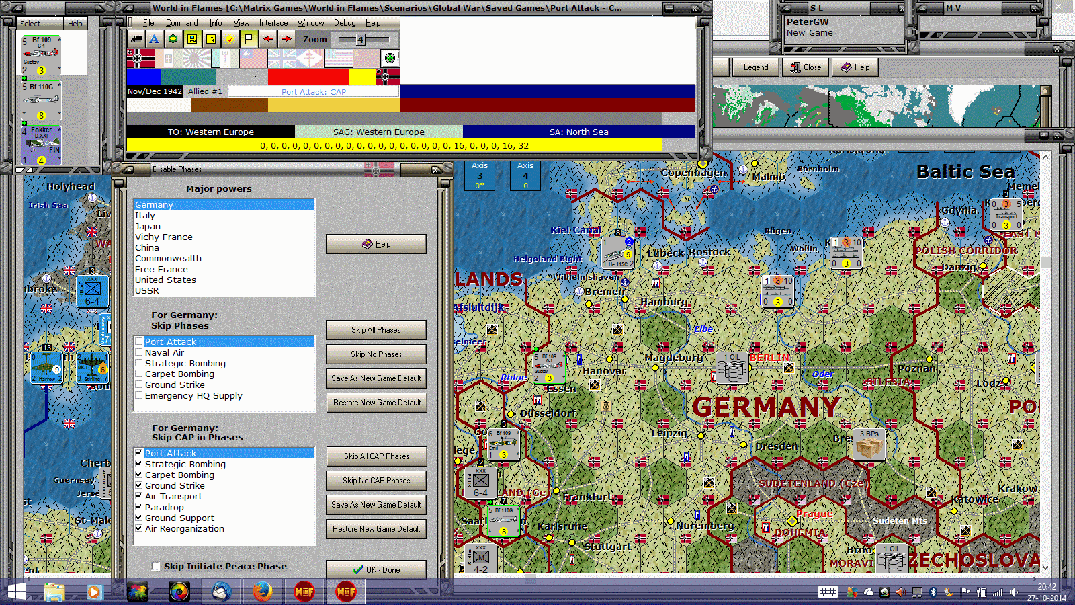Click the Legend button in the global map window
The width and height of the screenshot is (1075, 605).
(x=755, y=67)
